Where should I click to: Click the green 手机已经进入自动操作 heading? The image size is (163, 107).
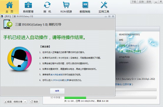tap(44, 38)
